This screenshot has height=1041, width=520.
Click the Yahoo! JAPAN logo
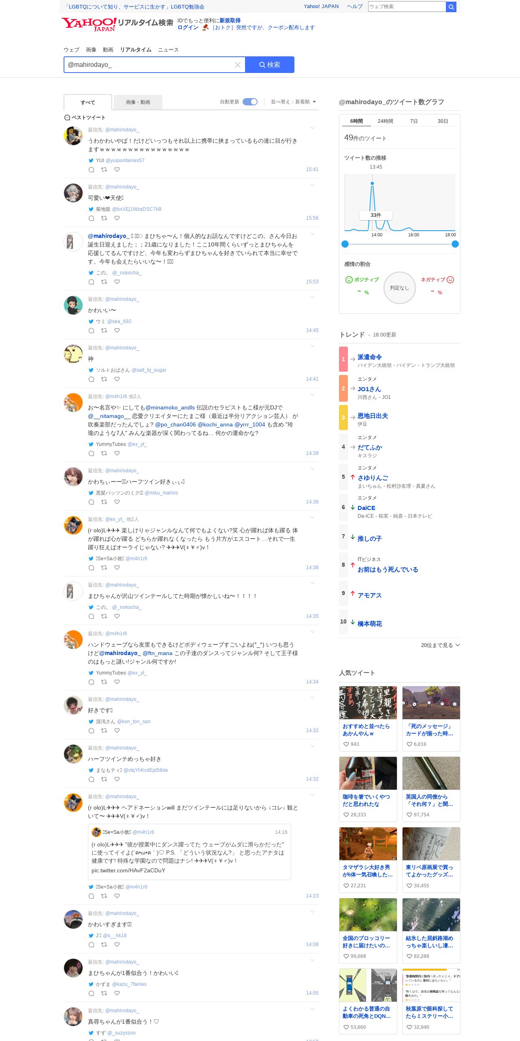89,24
